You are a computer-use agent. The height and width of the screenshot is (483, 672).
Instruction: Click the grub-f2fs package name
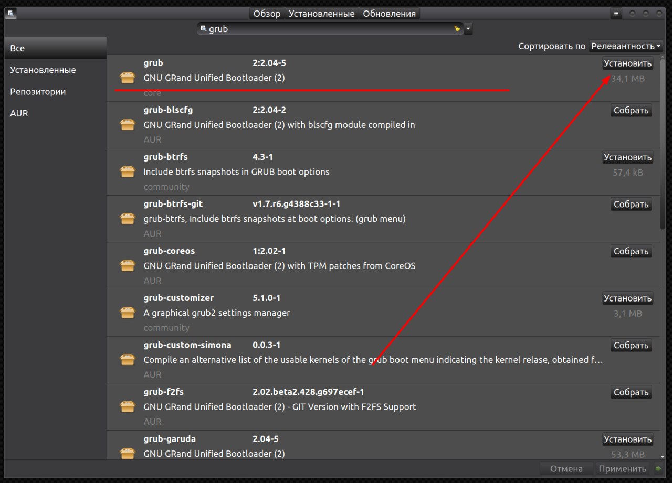coord(163,392)
